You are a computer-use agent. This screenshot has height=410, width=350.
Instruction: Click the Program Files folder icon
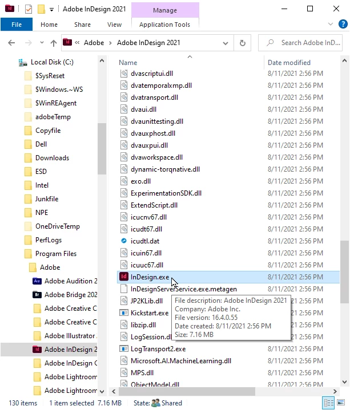point(28,253)
